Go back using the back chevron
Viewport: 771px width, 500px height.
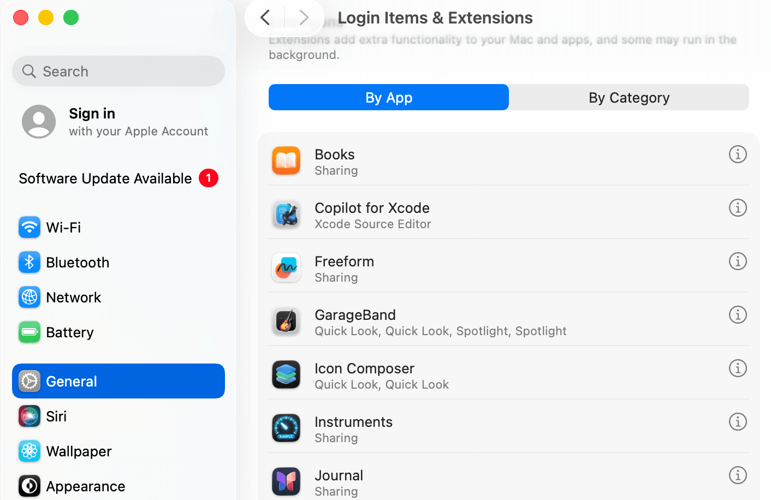click(x=265, y=18)
